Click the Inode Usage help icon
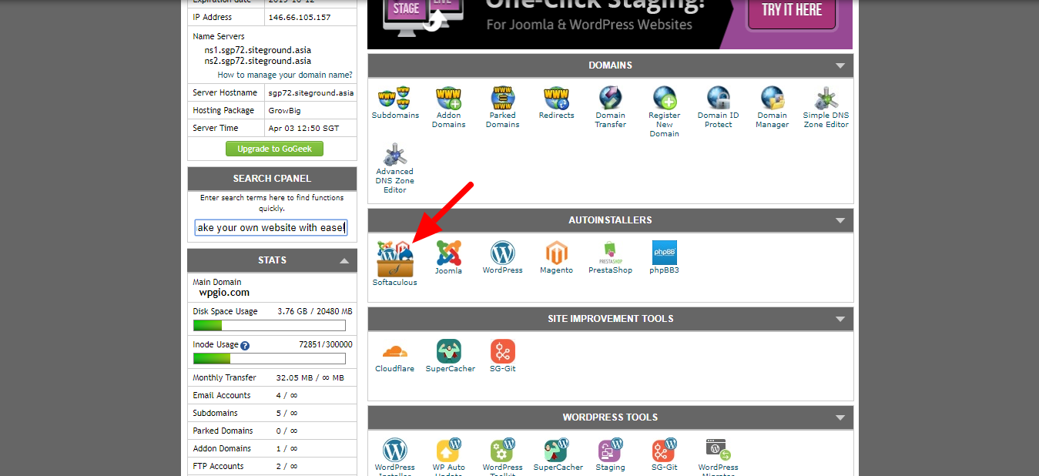 (245, 346)
